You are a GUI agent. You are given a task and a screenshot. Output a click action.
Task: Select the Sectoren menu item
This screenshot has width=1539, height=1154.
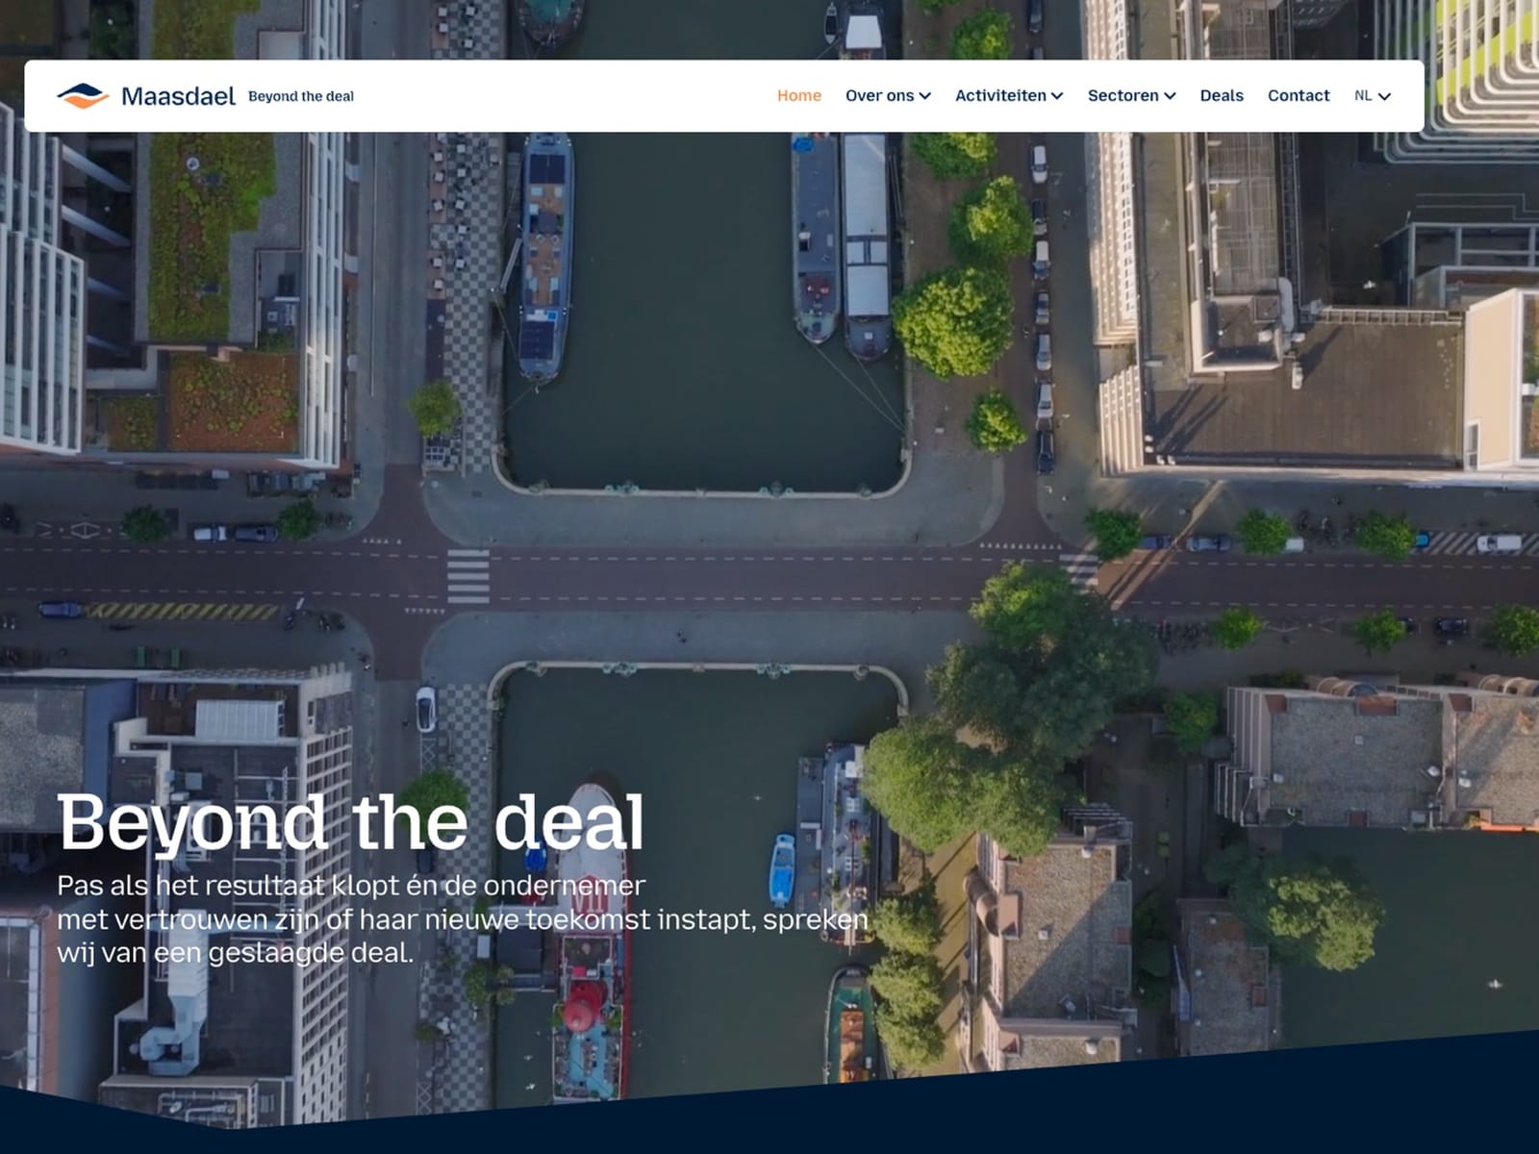coord(1123,95)
